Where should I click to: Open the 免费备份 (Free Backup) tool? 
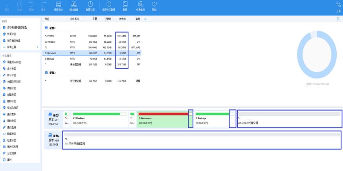tap(140, 6)
